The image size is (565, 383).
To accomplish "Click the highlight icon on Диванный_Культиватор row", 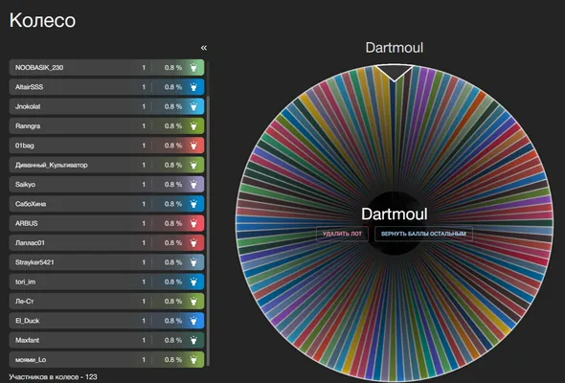I will tap(193, 165).
